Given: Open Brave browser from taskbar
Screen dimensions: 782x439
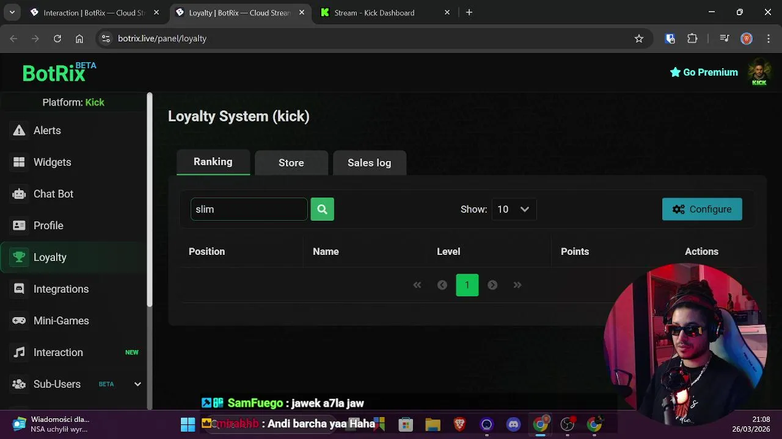Looking at the screenshot, I should click(x=459, y=424).
